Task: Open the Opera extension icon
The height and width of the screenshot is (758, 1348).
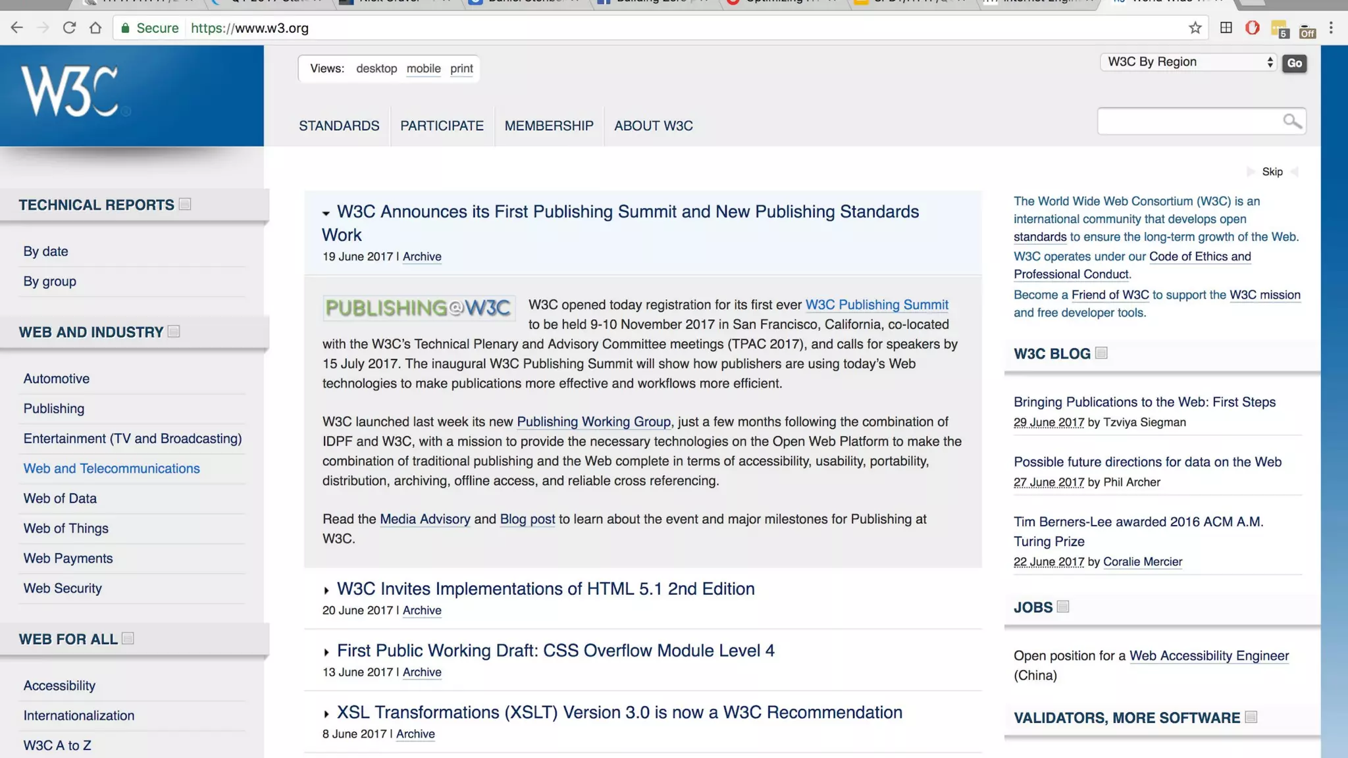Action: coord(1252,28)
